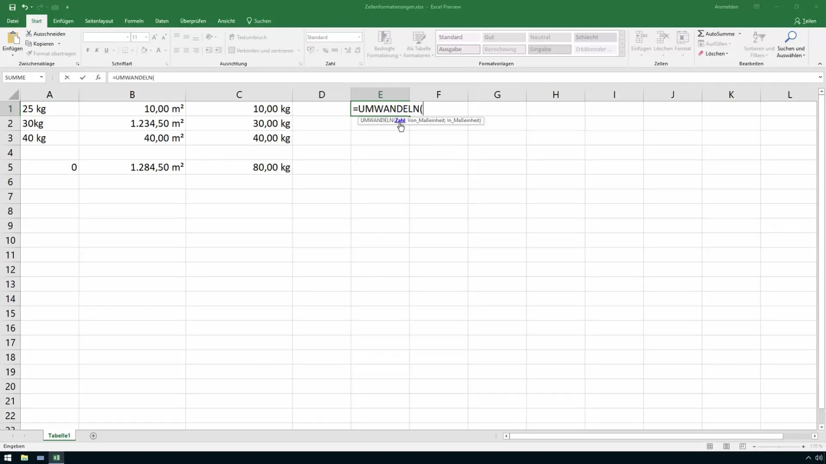Click the Einfügen paste clipboard icon
The height and width of the screenshot is (464, 826).
[13, 38]
